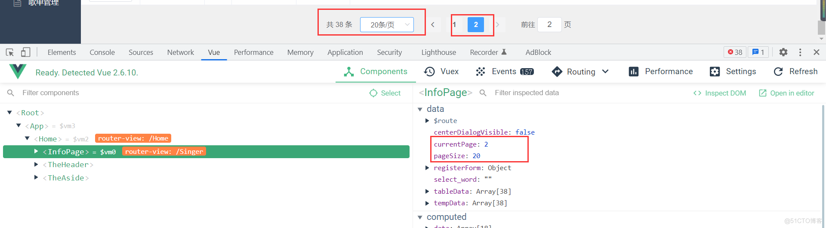Click the Vue logo icon

pos(18,72)
